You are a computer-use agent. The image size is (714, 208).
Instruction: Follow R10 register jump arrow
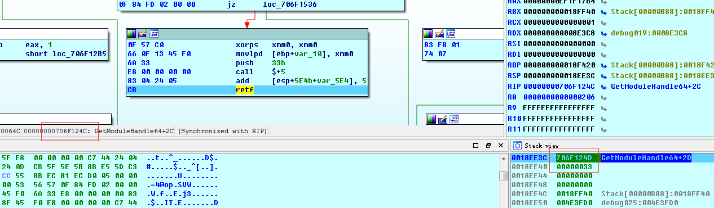coord(604,119)
